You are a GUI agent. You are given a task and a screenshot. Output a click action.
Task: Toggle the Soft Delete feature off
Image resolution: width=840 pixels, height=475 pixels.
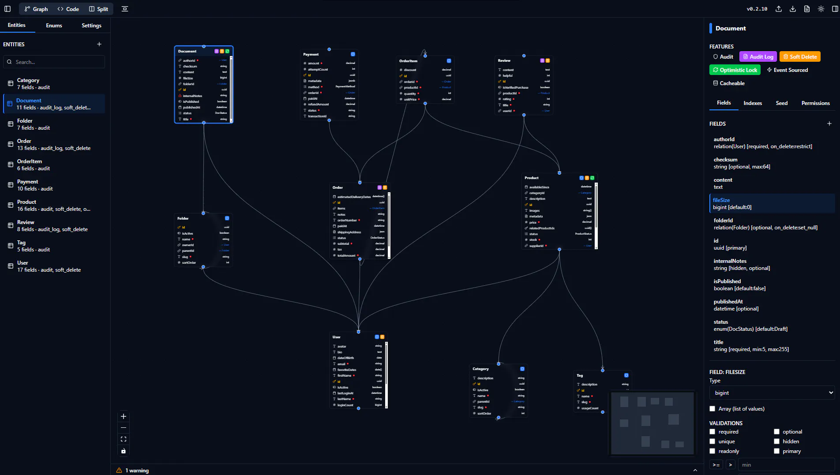coord(800,57)
